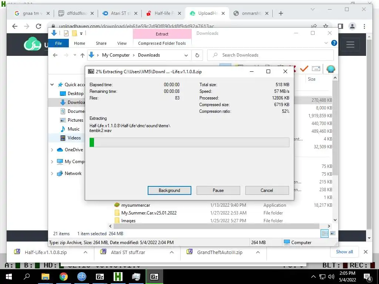The height and width of the screenshot is (284, 379).
Task: Open the Compressed Folder Tools tab
Action: (162, 43)
